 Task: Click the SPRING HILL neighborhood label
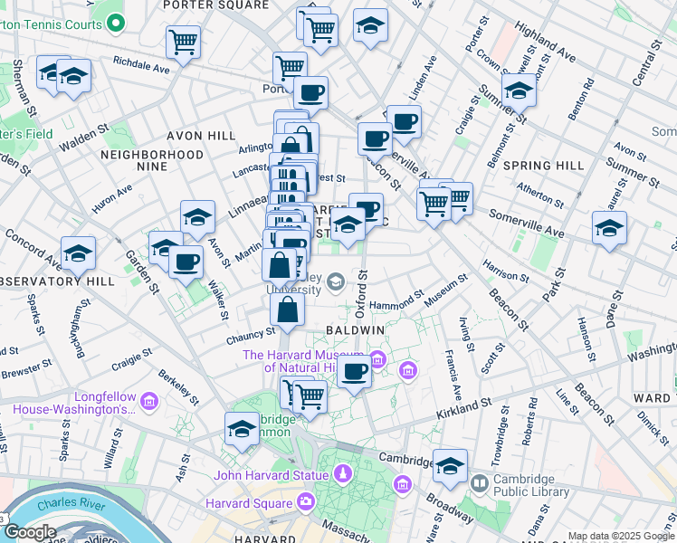(x=544, y=166)
